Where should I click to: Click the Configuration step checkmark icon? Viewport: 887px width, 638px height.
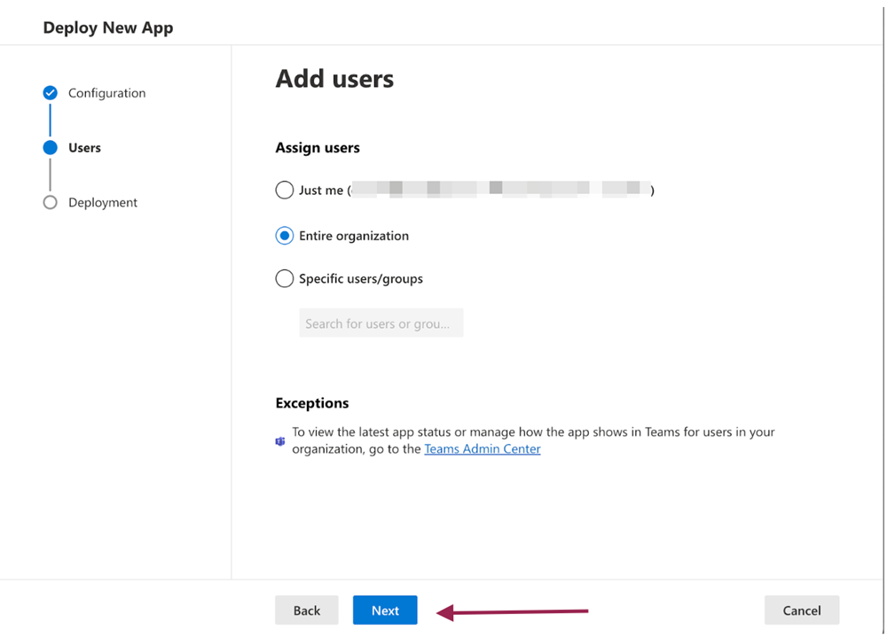point(51,93)
